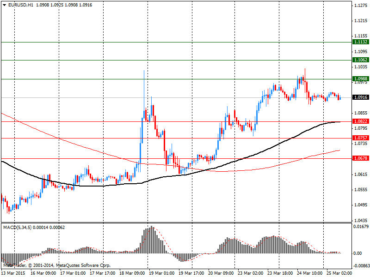Image resolution: width=370 pixels, height=277 pixels.
Task: Select the 23 Mar 02:00 time axis label
Action: click(251, 273)
